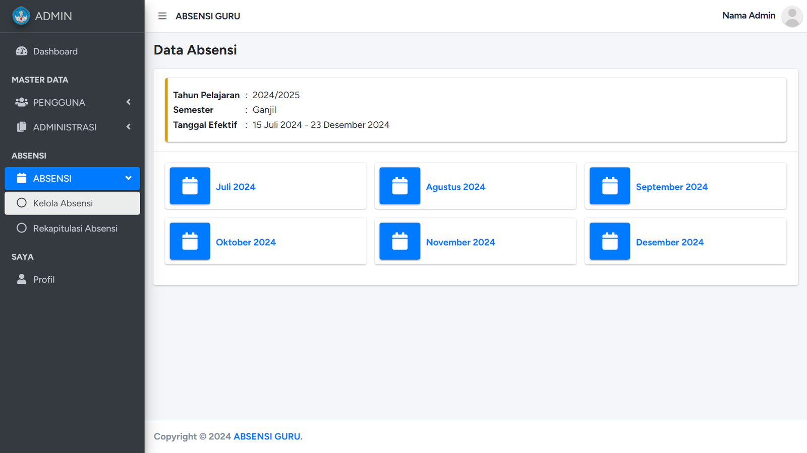Click the September 2024 calendar icon
Image resolution: width=807 pixels, height=453 pixels.
(x=609, y=186)
